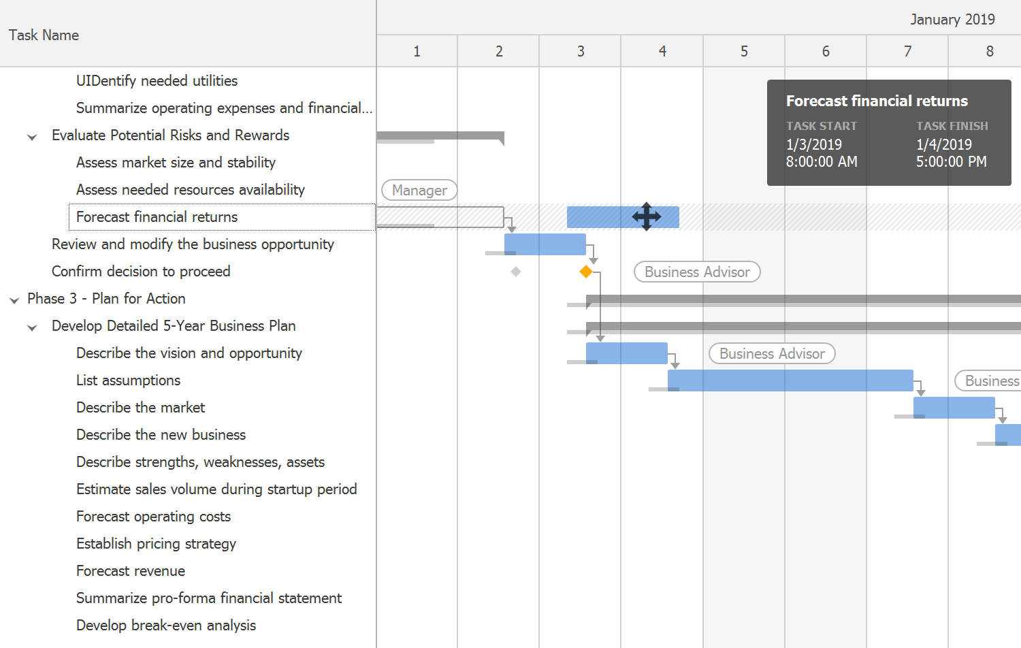Click the Business Advisor label next to the vision task bar
Viewport: 1021px width, 648px height.
point(771,353)
